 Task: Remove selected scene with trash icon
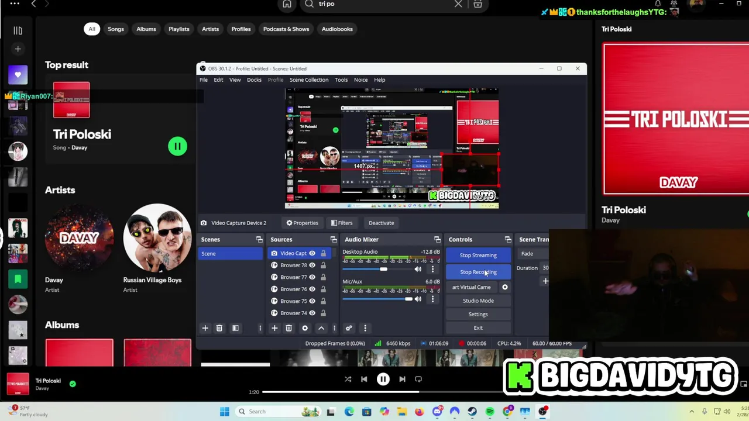[x=219, y=328]
